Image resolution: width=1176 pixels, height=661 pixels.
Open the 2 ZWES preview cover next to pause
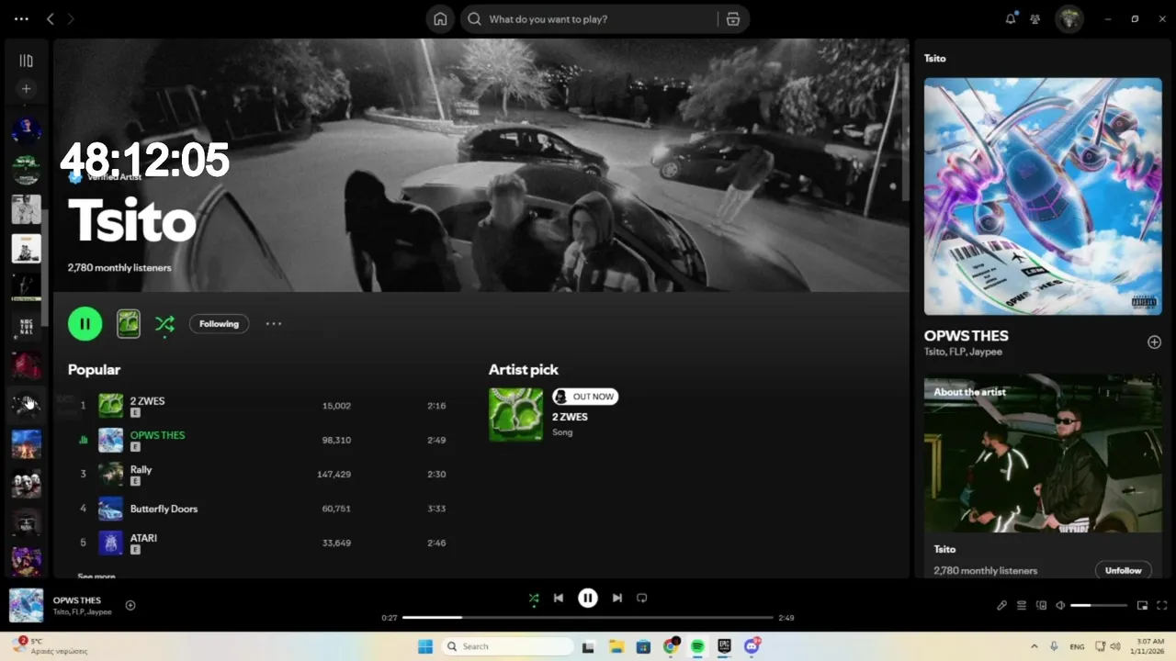(129, 323)
